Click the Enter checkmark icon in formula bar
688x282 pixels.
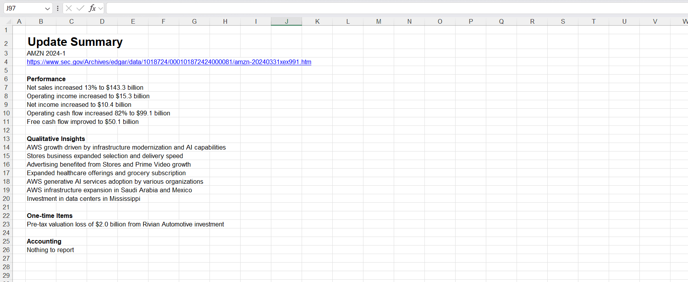[80, 8]
